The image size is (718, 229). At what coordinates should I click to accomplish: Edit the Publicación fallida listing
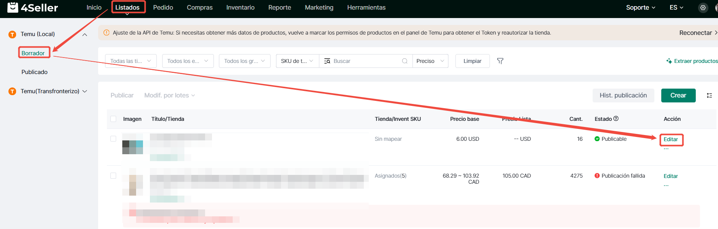click(x=671, y=176)
